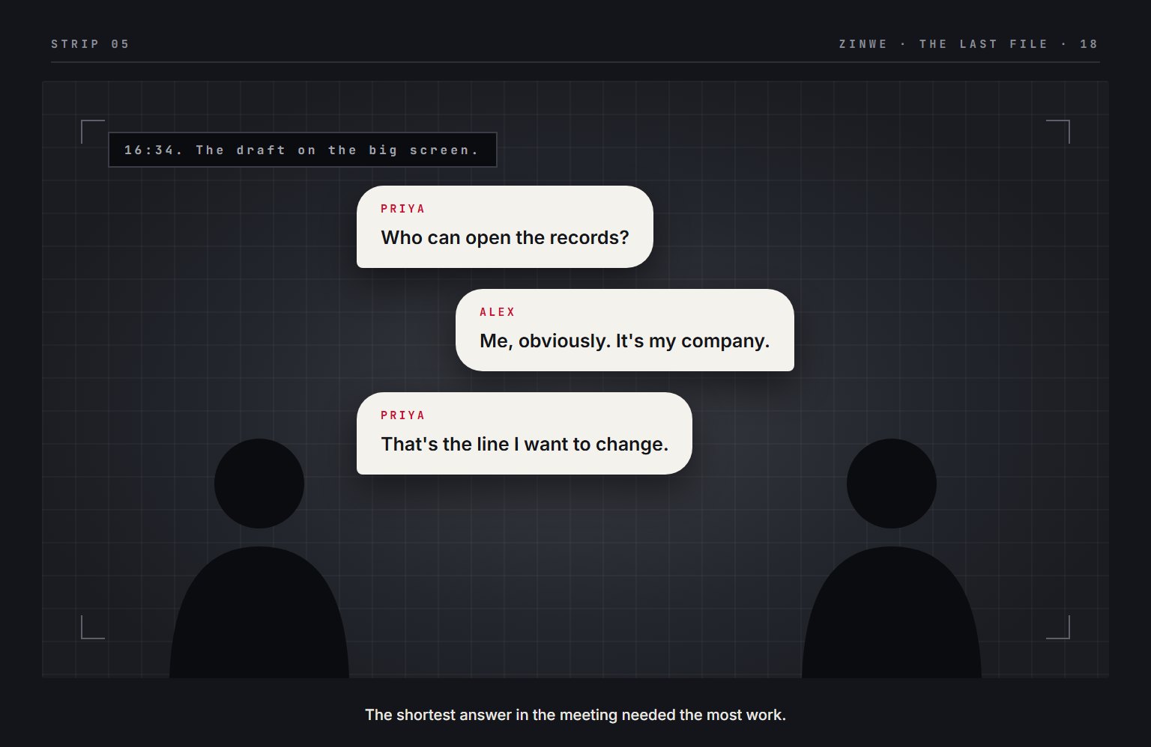Image resolution: width=1151 pixels, height=747 pixels.
Task: Click the right silhouette figure's head
Action: (x=892, y=484)
